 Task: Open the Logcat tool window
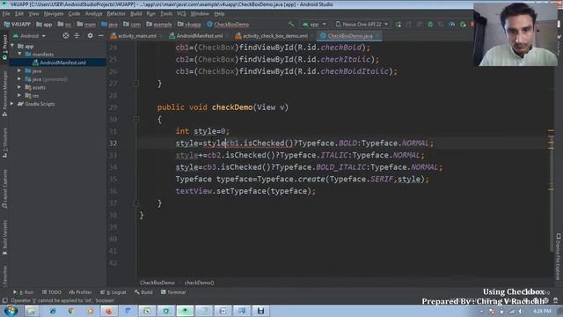point(113,292)
